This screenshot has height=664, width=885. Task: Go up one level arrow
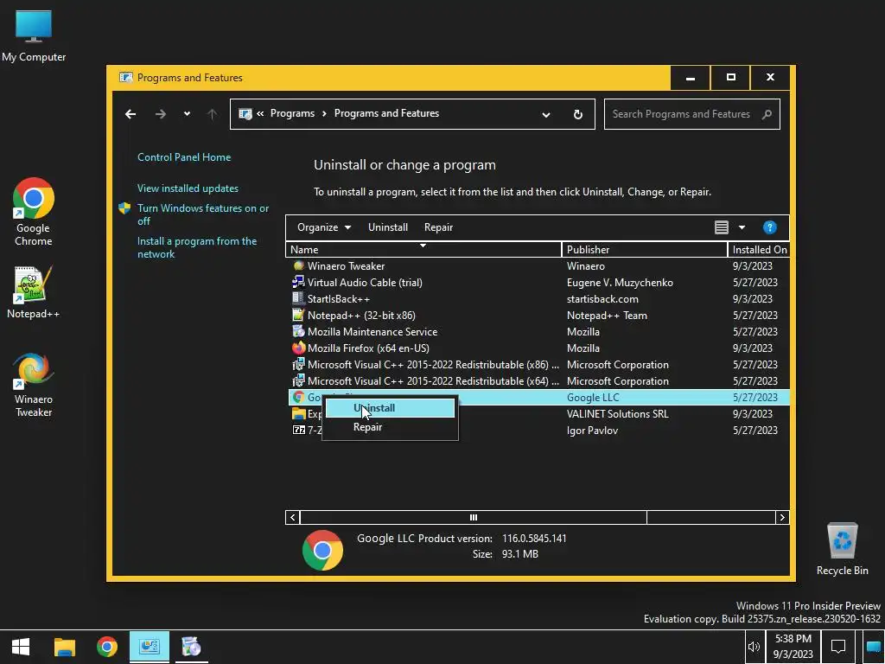[x=213, y=114]
